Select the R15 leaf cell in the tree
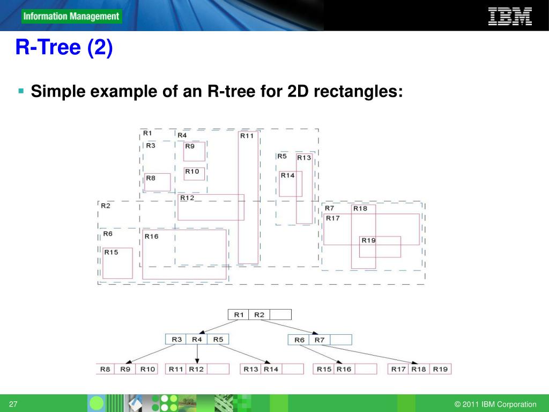Viewport: 549px width, 412px height. [x=324, y=369]
